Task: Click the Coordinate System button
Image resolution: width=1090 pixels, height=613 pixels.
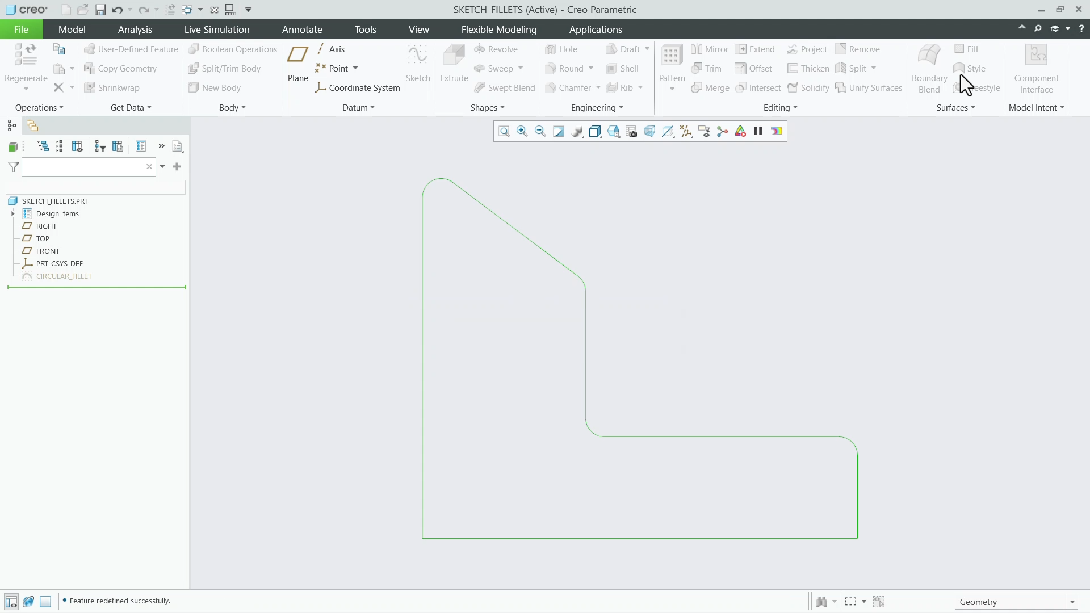Action: 358,88
